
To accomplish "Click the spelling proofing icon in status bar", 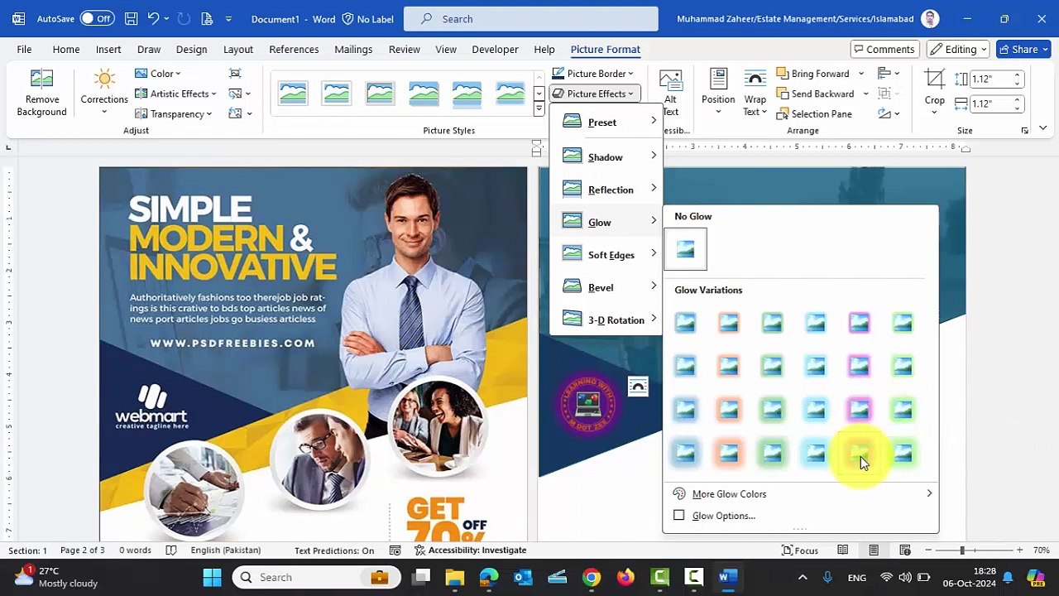I will point(171,550).
